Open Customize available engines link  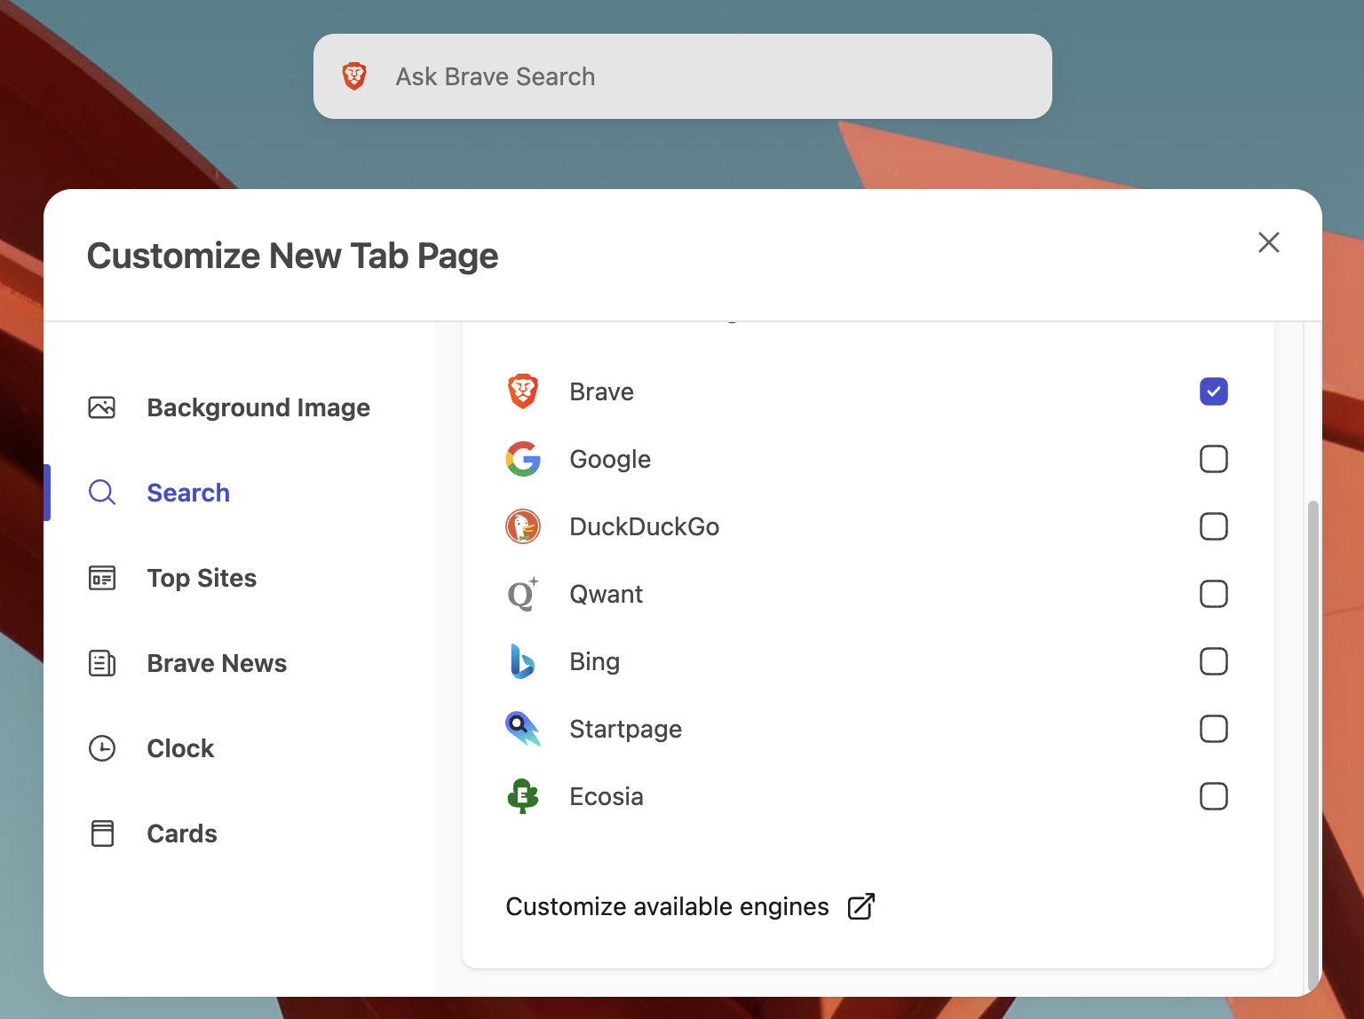click(x=667, y=906)
